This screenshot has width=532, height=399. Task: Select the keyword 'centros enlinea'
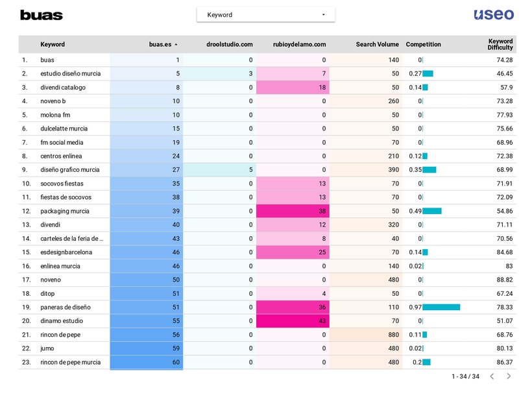pos(61,156)
